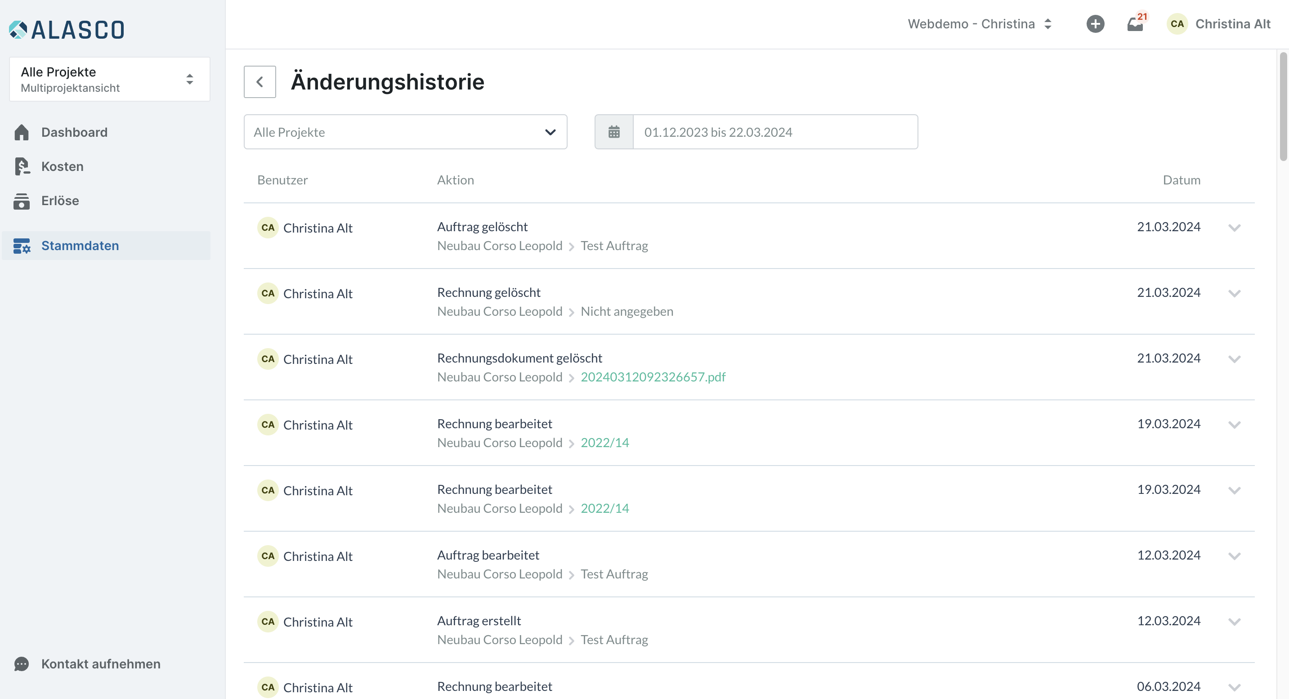The width and height of the screenshot is (1289, 699).
Task: Open the inbox notifications with 21 badge
Action: (x=1135, y=24)
